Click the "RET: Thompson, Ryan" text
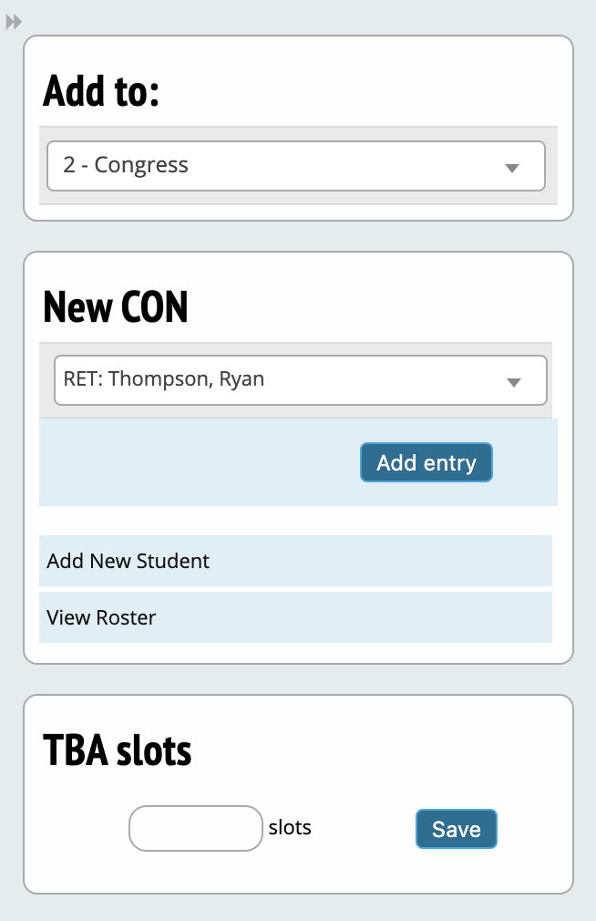The height and width of the screenshot is (921, 596). coord(164,378)
